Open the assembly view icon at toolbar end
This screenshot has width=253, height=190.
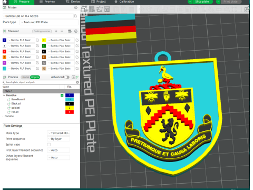pyautogui.click(x=247, y=9)
